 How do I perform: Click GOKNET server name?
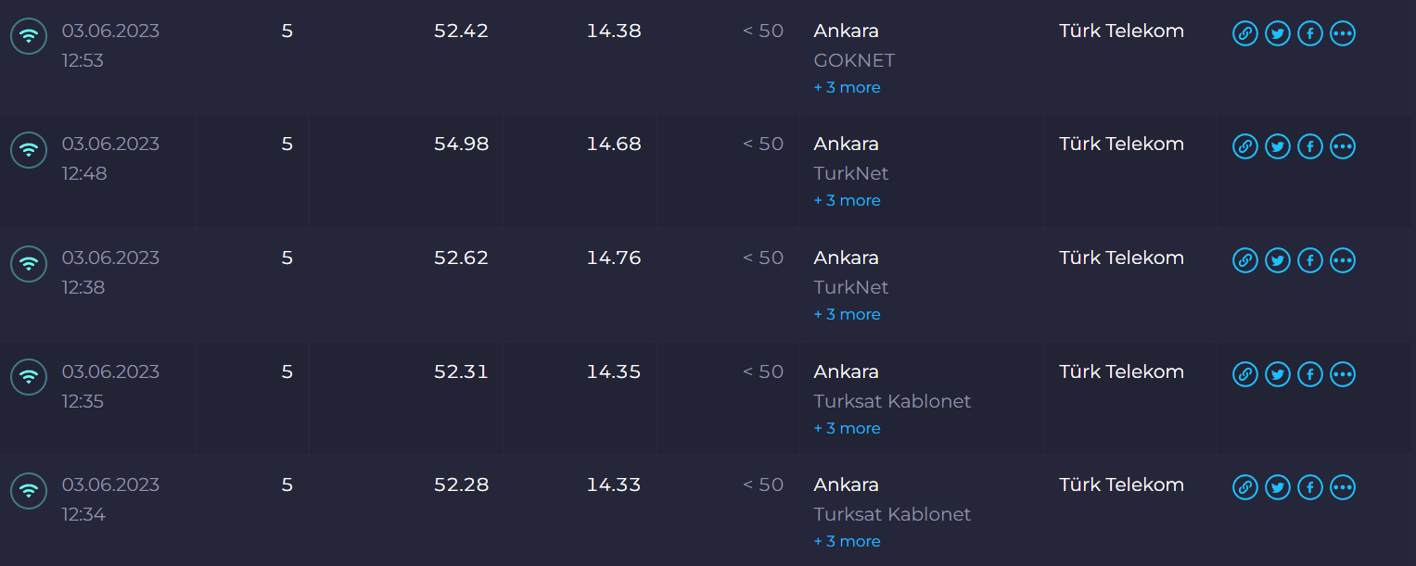(x=854, y=60)
